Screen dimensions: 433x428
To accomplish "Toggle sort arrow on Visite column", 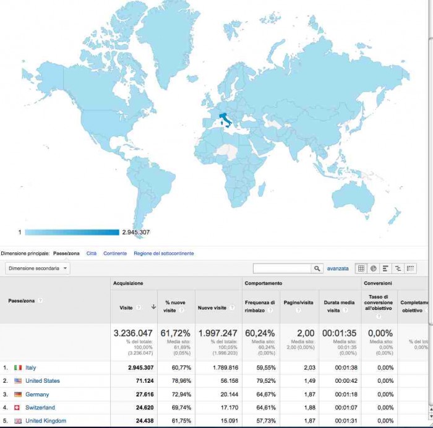I will (x=153, y=307).
